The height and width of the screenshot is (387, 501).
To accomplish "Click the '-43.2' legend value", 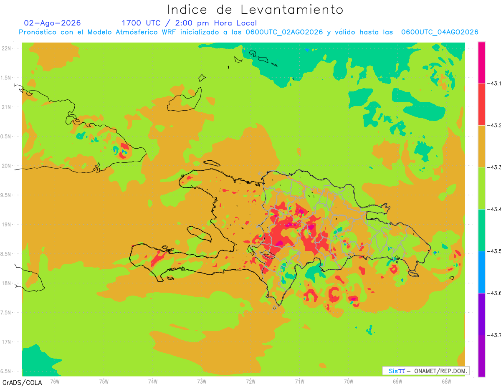I will click(494, 125).
